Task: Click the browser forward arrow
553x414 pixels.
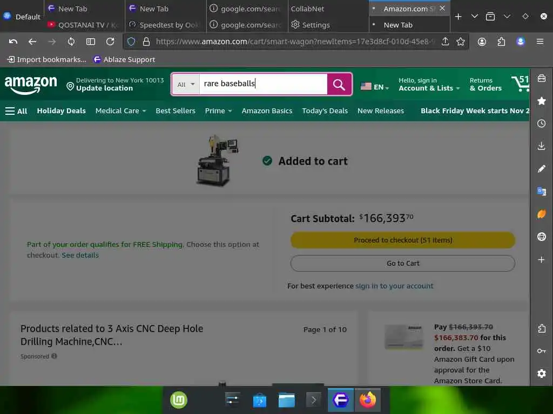Action: (x=52, y=42)
